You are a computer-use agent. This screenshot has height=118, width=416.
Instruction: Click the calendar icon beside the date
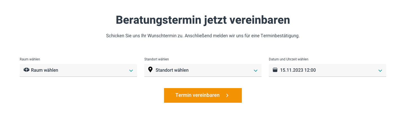(275, 70)
